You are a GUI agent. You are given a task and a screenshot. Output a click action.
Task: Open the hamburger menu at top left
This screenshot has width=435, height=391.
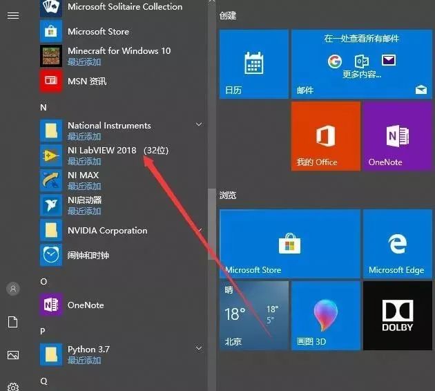[13, 15]
